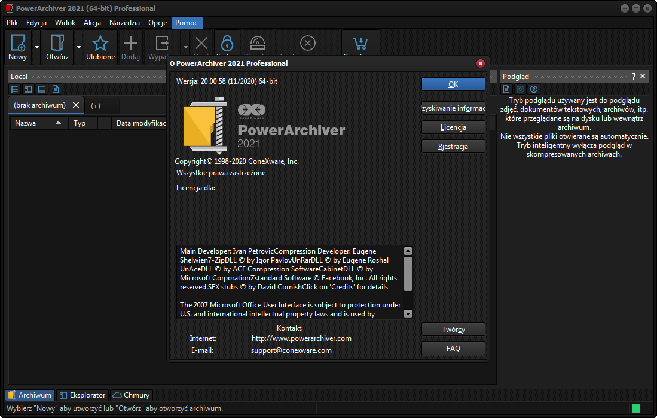
Task: Click the help question mark icon in Podgląd
Action: [x=533, y=89]
